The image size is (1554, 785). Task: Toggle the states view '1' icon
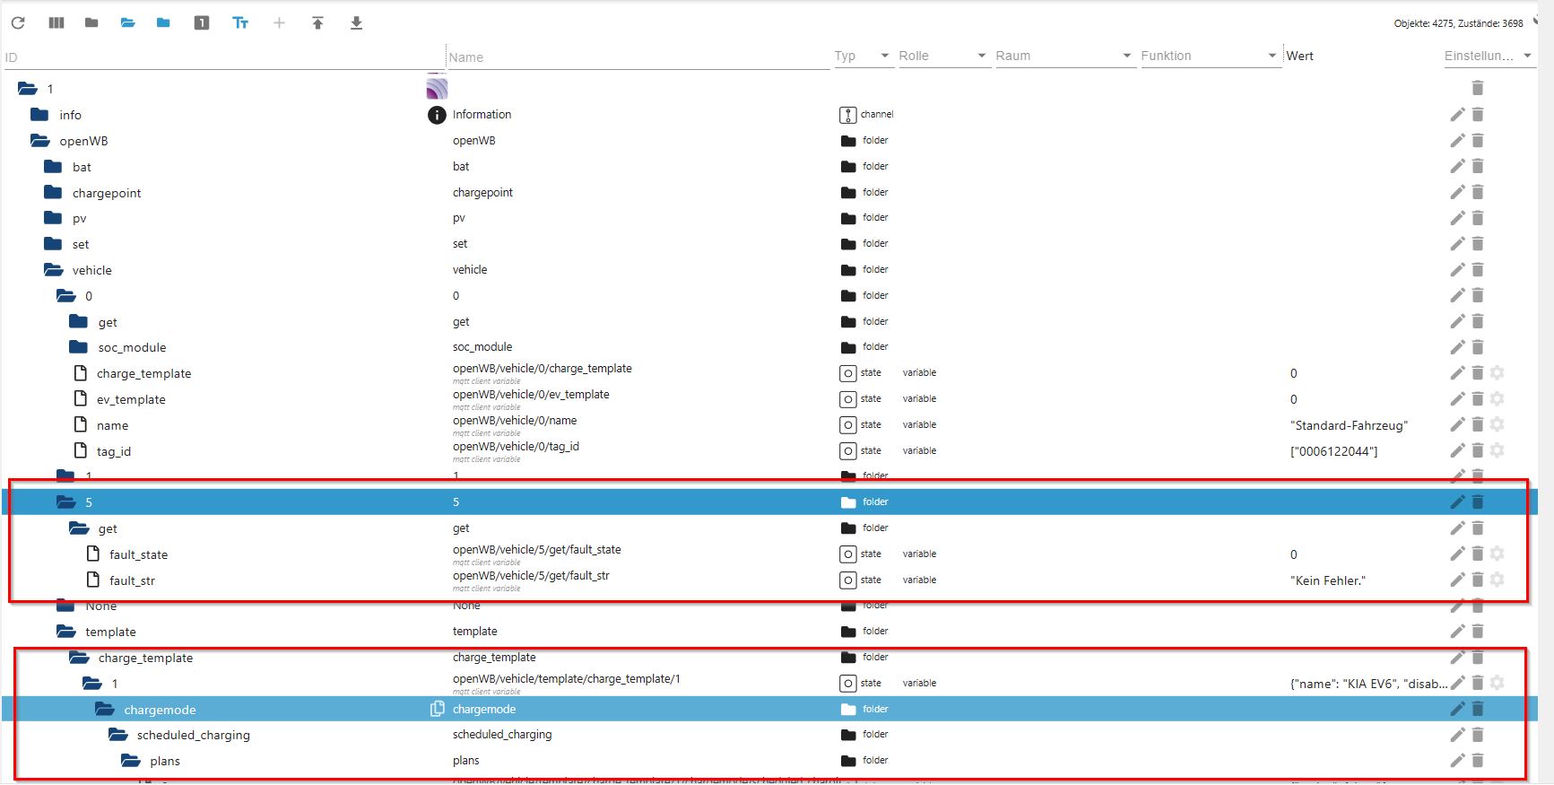point(202,22)
